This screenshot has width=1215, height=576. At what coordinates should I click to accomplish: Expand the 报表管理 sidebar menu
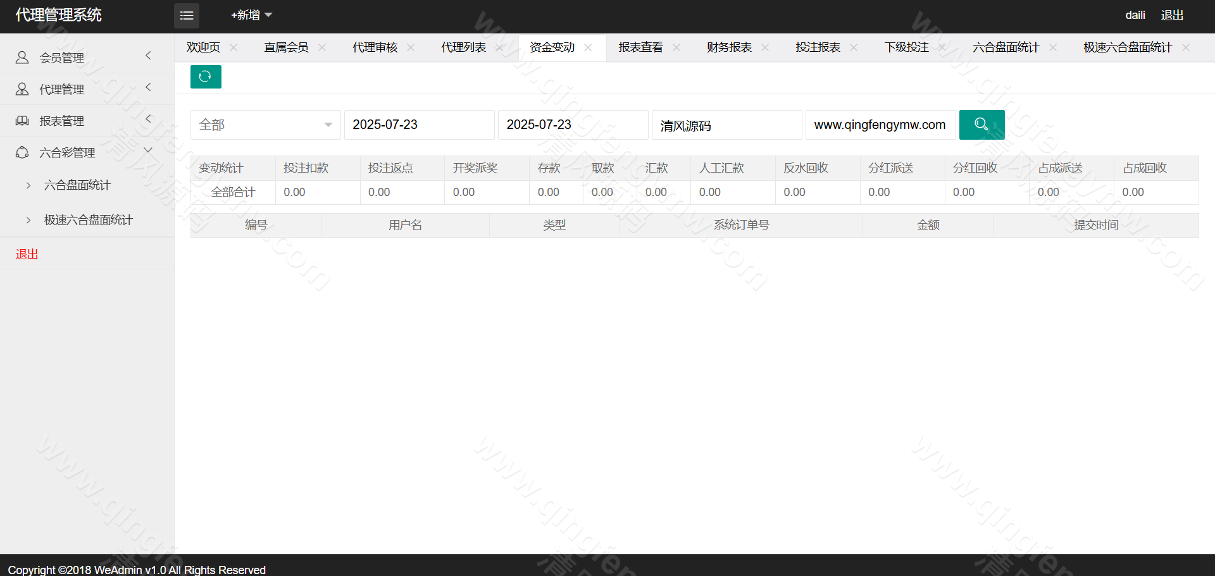(87, 121)
